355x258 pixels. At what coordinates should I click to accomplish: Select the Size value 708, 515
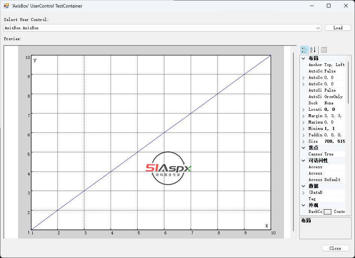335,141
